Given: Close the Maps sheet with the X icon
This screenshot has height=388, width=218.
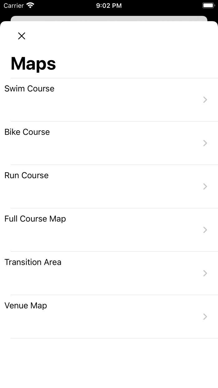Looking at the screenshot, I should coord(21,36).
